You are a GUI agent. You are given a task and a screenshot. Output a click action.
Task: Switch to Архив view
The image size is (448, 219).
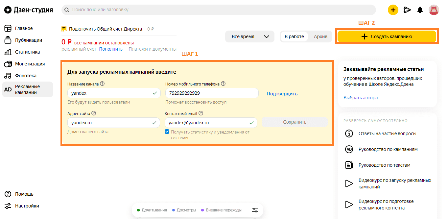tap(320, 36)
